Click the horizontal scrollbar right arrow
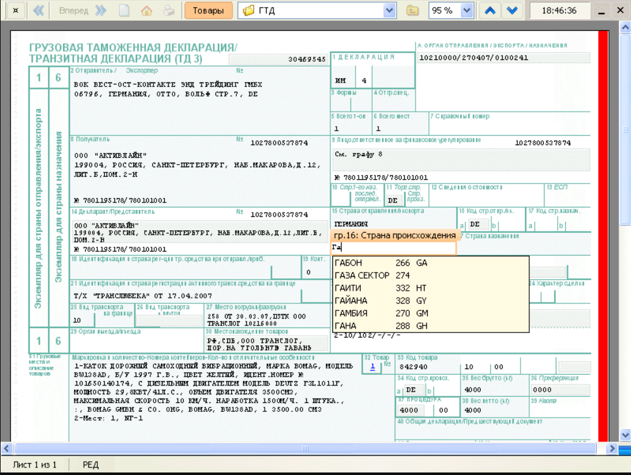631x475 pixels. 611,448
